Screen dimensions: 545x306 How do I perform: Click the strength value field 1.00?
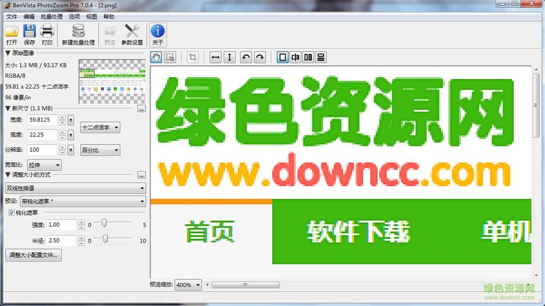[x=62, y=225]
